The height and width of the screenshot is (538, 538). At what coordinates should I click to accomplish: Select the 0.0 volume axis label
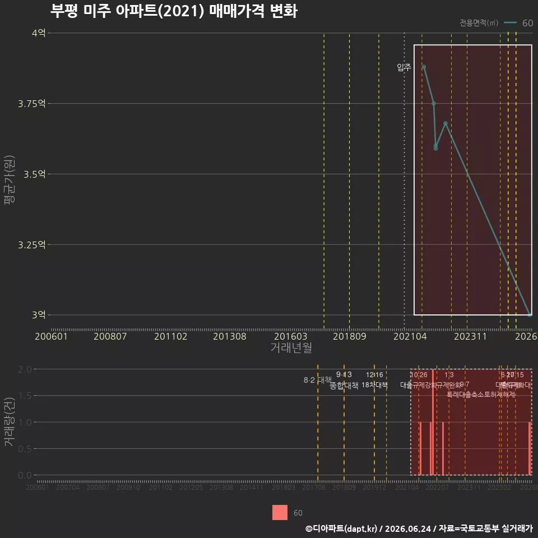pyautogui.click(x=25, y=475)
